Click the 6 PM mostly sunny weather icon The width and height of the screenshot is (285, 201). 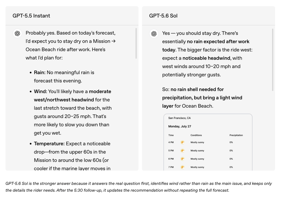pos(182,159)
